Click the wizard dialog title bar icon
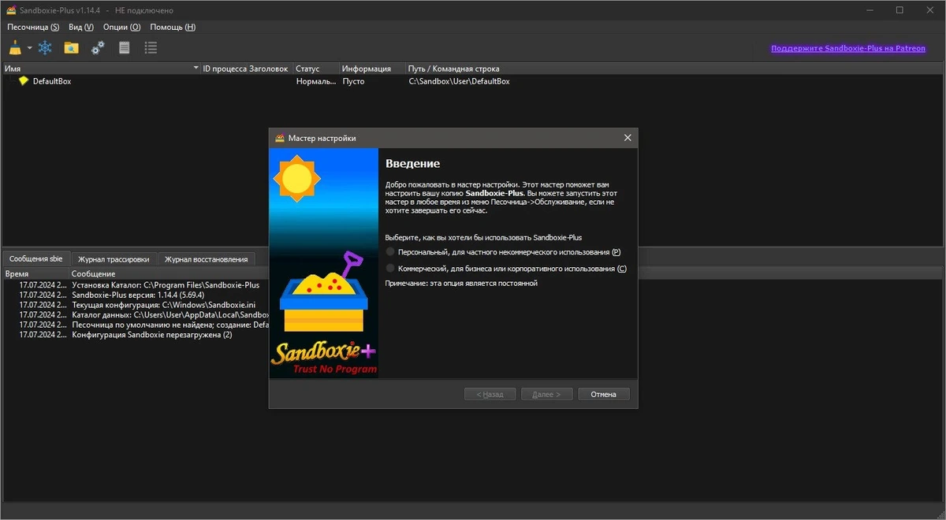Image resolution: width=946 pixels, height=520 pixels. pyautogui.click(x=279, y=138)
